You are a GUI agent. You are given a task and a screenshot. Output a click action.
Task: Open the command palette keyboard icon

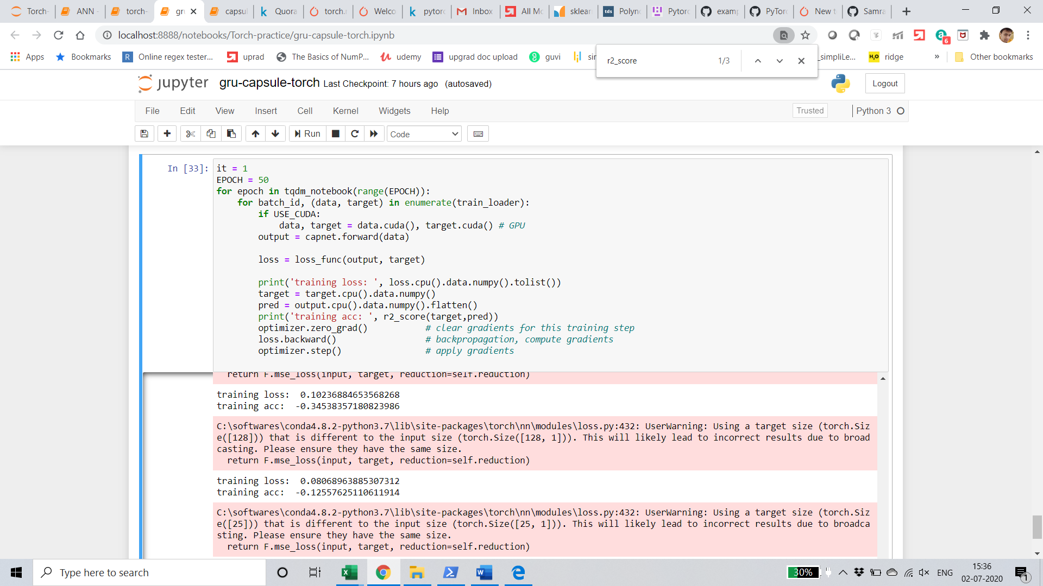(x=478, y=134)
